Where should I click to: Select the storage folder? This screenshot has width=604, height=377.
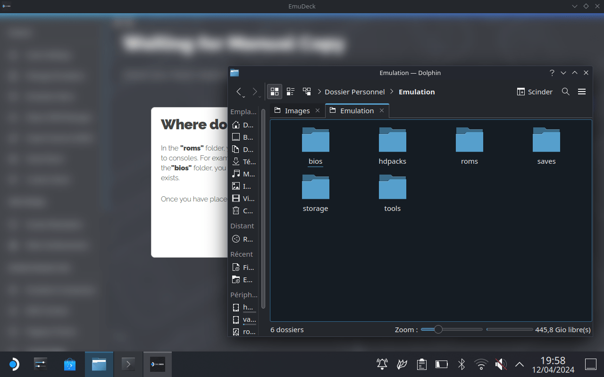315,193
